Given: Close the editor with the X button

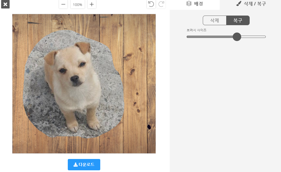Looking at the screenshot, I should click(x=5, y=4).
